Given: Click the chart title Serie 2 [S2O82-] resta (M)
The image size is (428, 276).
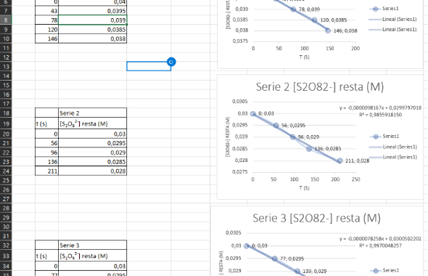Looking at the screenshot, I should 320,87.
